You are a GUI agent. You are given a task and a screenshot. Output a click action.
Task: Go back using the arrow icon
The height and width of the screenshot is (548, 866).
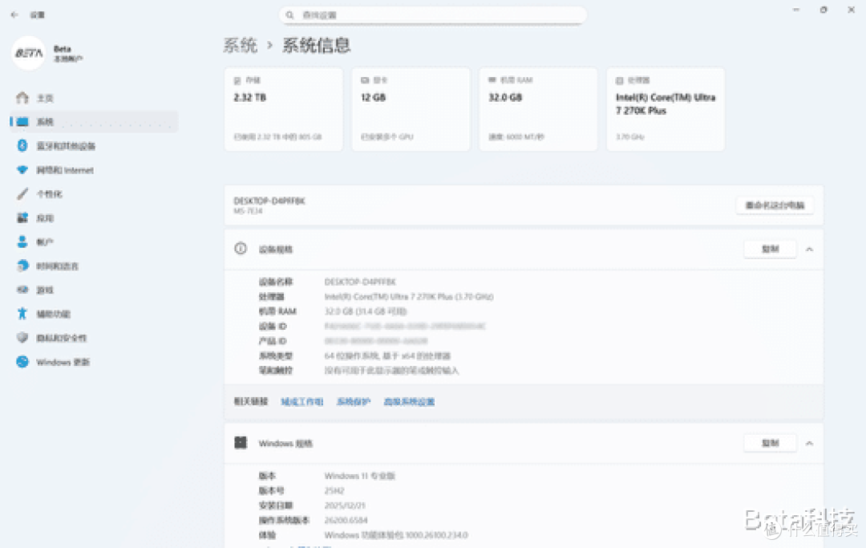coord(14,15)
